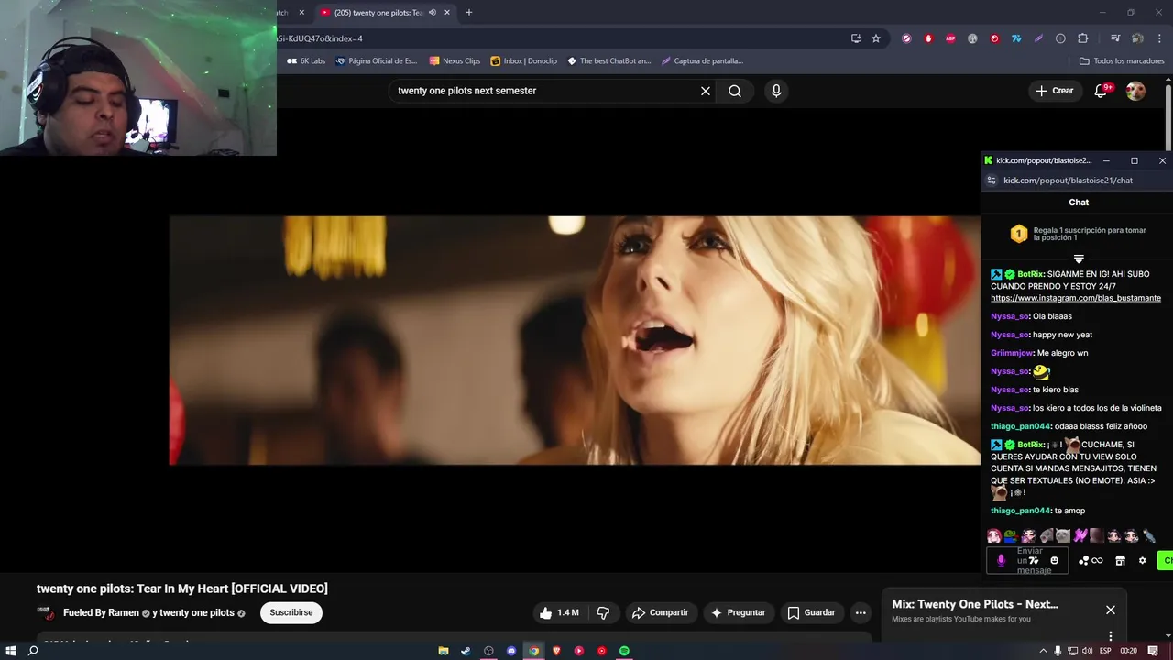1173x660 pixels.
Task: Subscribe using the Suscribirse button
Action: [291, 612]
